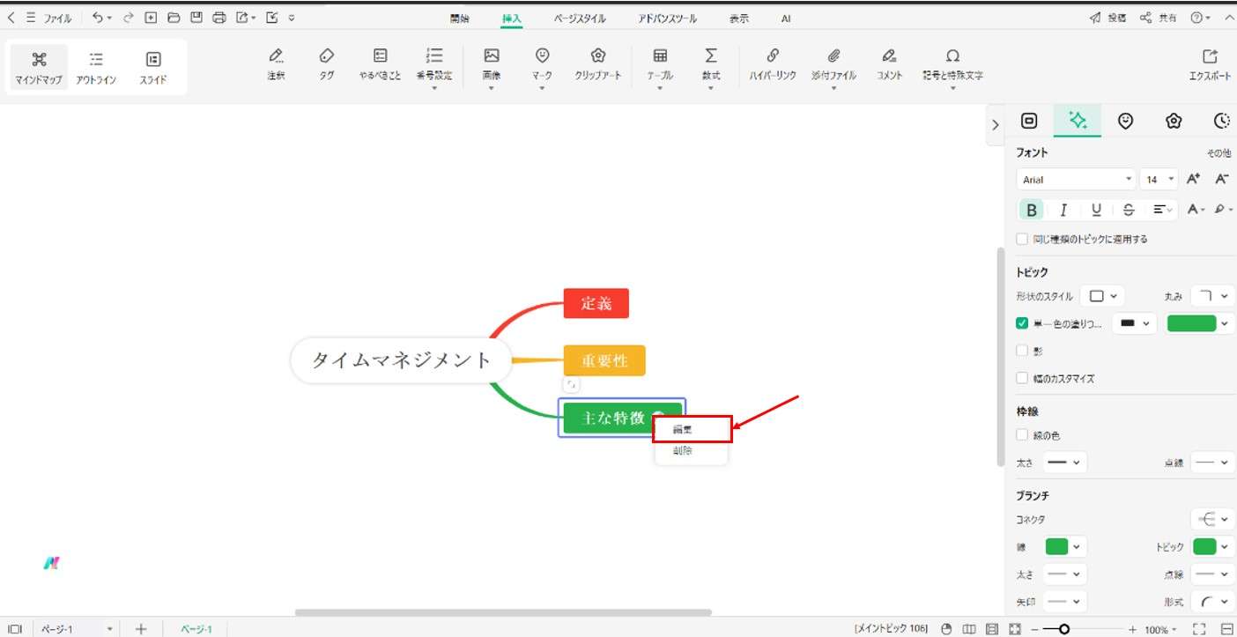Open the clipart panel tab
The image size is (1237, 637).
click(x=1174, y=122)
